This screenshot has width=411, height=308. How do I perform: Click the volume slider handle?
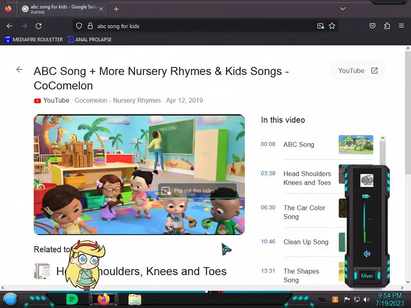(x=366, y=196)
